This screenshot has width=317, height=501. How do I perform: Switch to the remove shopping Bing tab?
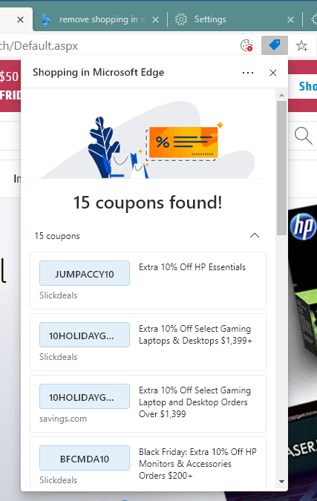[x=99, y=19]
